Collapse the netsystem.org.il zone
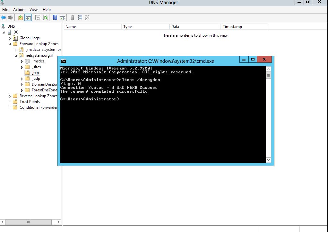 tap(16, 56)
